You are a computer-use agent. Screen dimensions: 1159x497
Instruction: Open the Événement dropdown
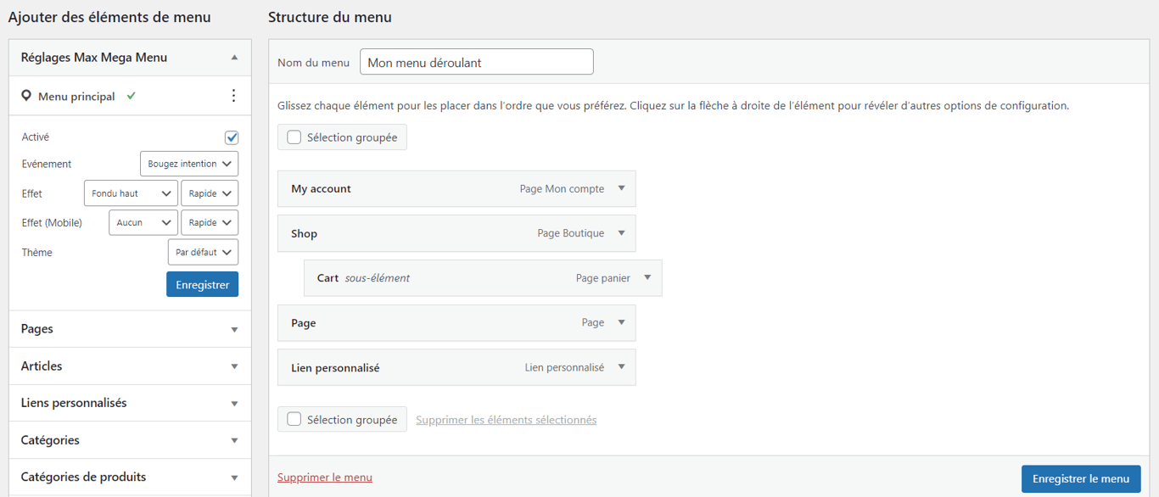[x=188, y=163]
